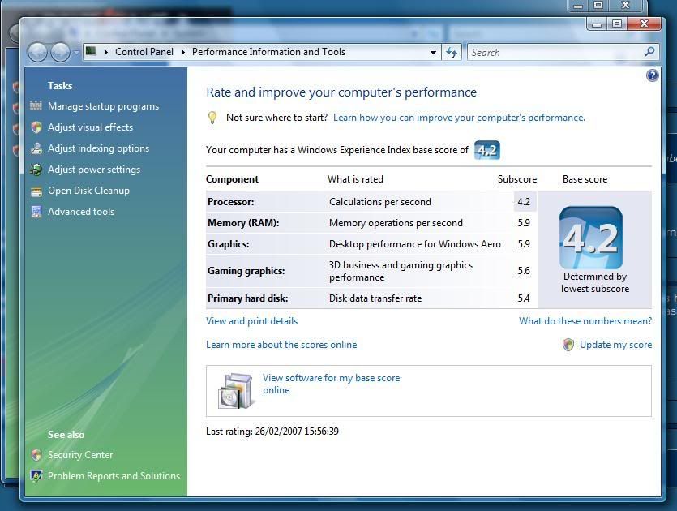Click the Advanced tools icon
This screenshot has height=511, width=677.
(36, 212)
